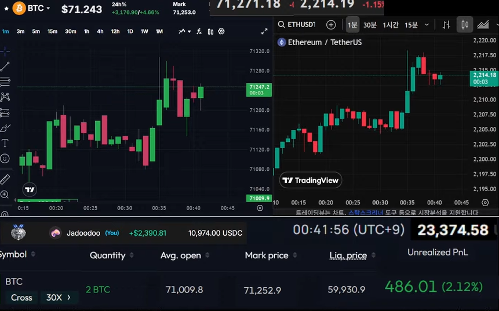Switch BTC chart to 1D interval
Viewport: 499px width, 311px height.
point(130,31)
